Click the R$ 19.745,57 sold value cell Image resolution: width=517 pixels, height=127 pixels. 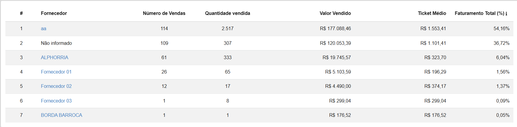[x=337, y=57]
